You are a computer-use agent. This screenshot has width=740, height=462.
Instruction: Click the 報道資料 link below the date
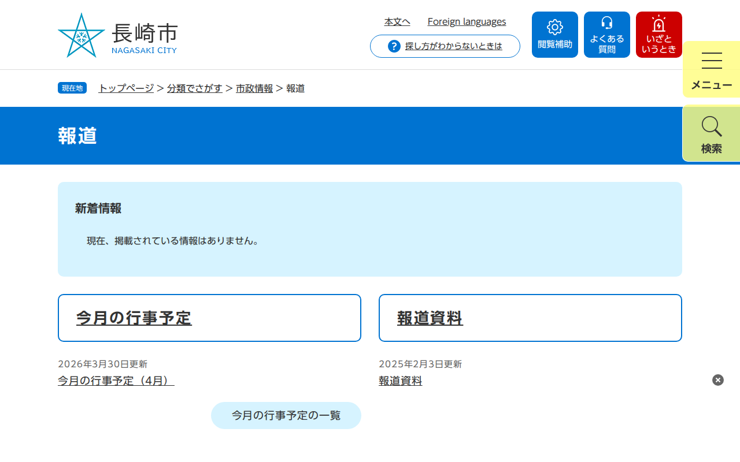coord(400,381)
